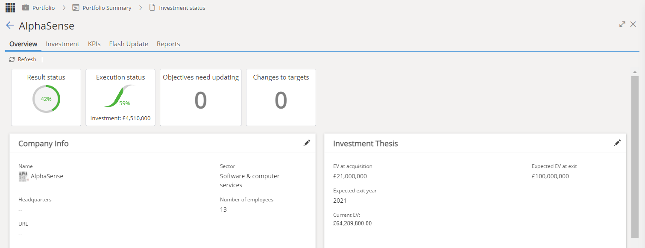Click the Portfolio Summary page icon
This screenshot has height=248, width=645.
[76, 8]
